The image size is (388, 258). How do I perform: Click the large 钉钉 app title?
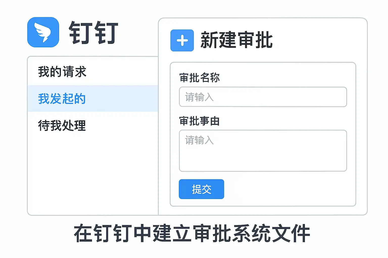click(94, 33)
